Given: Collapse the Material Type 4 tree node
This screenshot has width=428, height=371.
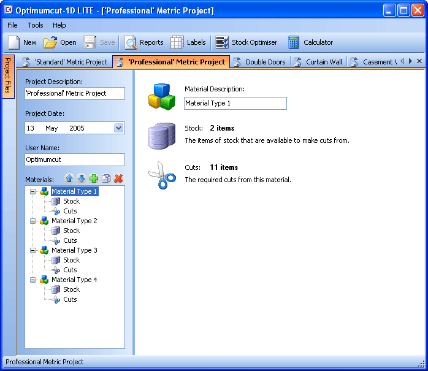Looking at the screenshot, I should point(32,280).
